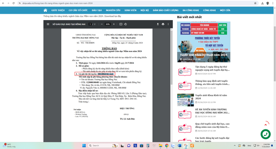Open GIỚI THIỆU menu
The width and height of the screenshot is (276, 149).
pyautogui.click(x=58, y=10)
